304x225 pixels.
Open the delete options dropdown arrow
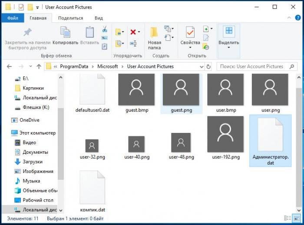[x=139, y=32]
